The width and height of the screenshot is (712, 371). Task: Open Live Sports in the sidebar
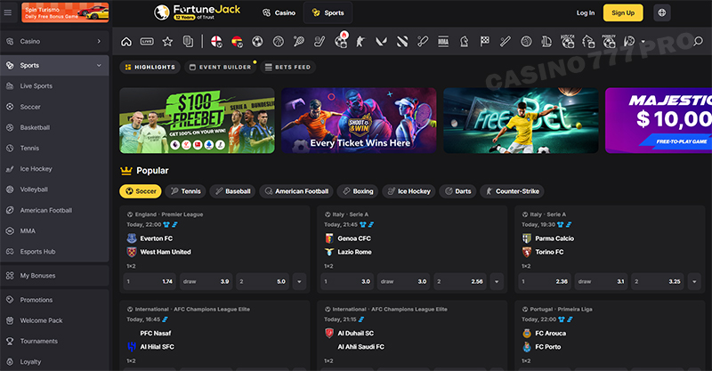pos(54,85)
